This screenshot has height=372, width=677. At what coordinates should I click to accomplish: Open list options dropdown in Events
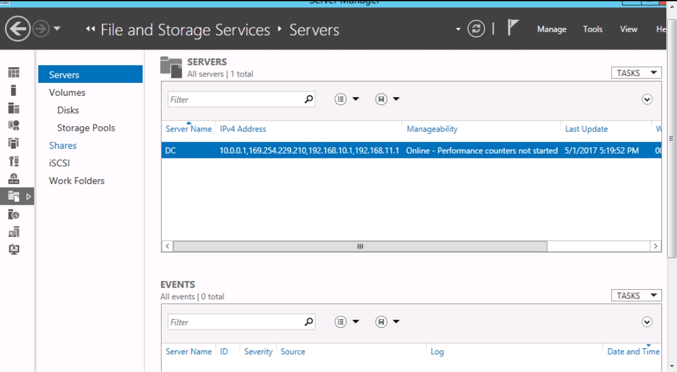pos(346,322)
